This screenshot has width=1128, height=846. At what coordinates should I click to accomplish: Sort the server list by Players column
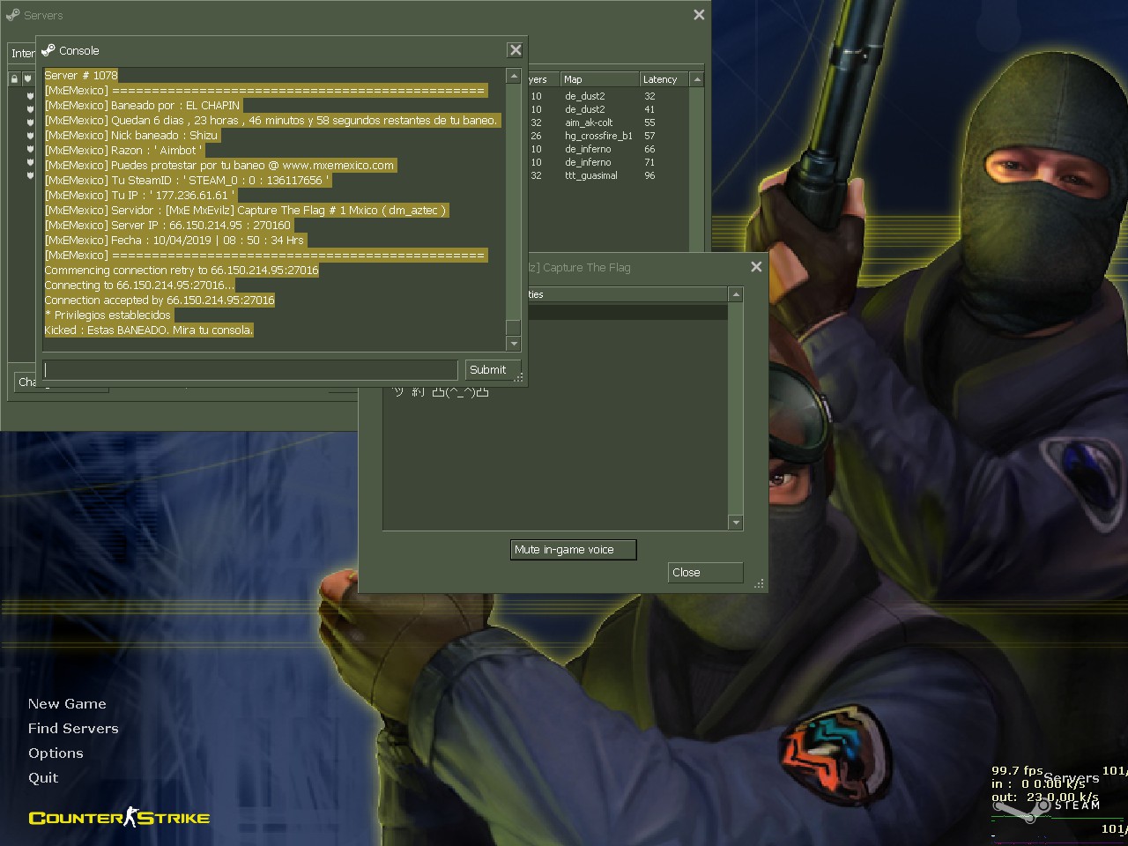543,79
